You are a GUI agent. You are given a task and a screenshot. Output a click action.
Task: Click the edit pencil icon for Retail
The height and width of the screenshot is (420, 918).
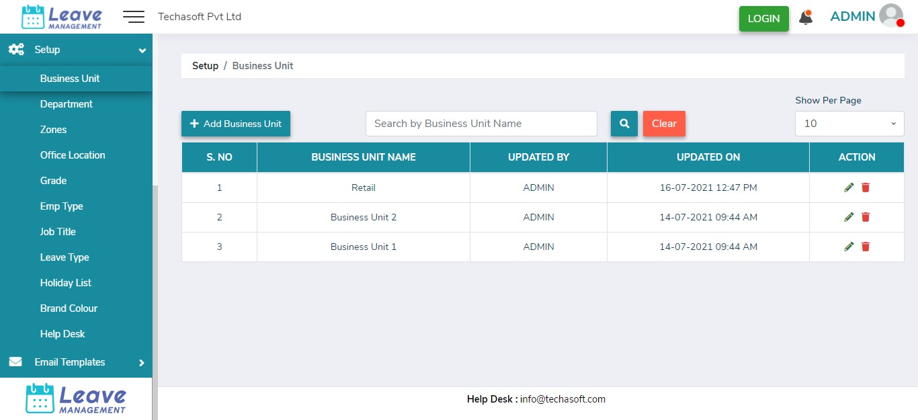pos(849,187)
